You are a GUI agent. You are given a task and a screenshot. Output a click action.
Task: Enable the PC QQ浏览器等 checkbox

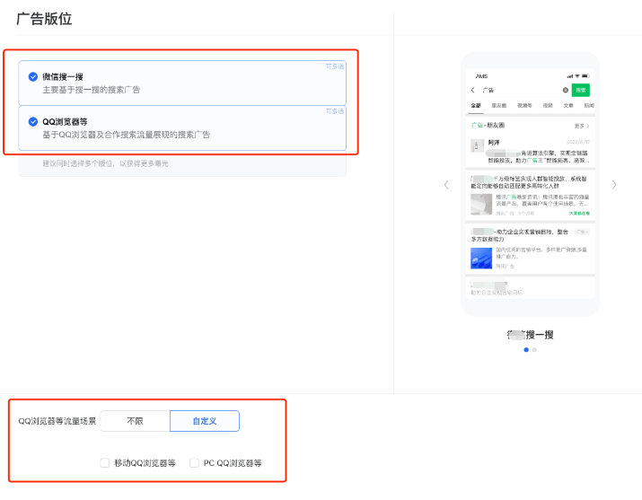195,463
